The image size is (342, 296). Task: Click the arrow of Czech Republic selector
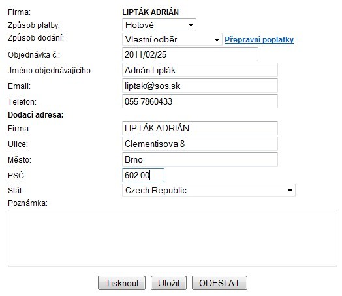pyautogui.click(x=290, y=191)
